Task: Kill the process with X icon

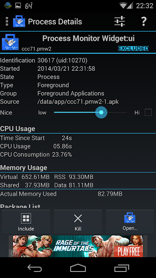Action: tap(78, 218)
